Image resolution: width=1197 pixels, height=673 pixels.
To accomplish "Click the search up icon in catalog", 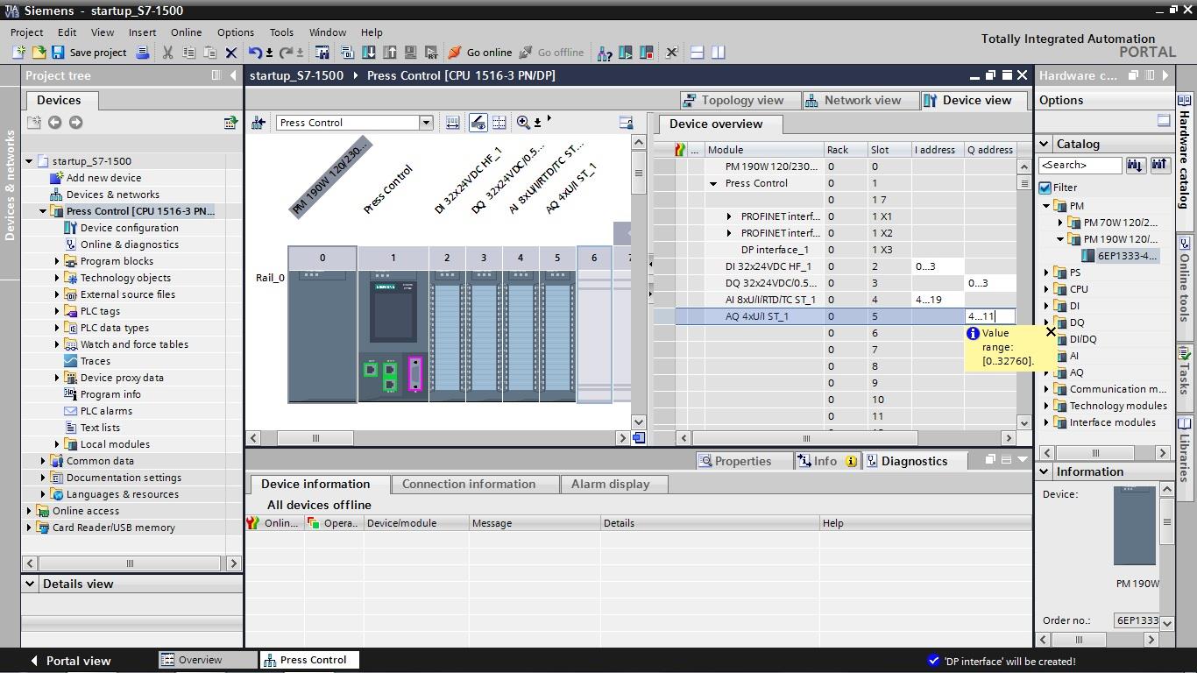I will pyautogui.click(x=1159, y=165).
